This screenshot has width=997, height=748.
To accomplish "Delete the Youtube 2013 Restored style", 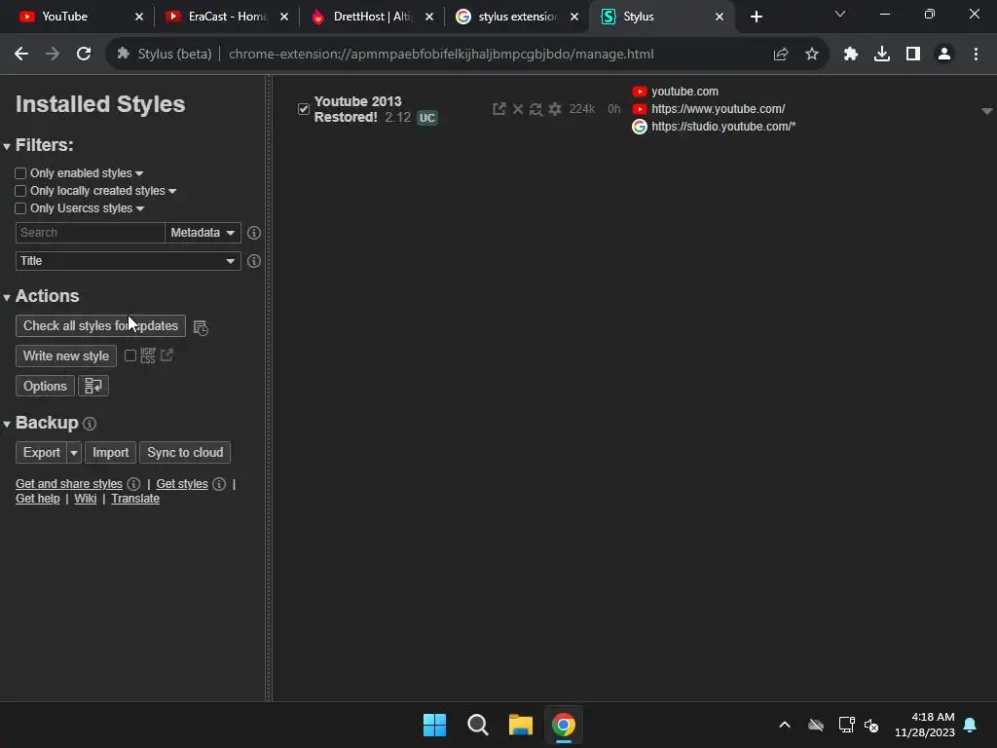I will [518, 109].
